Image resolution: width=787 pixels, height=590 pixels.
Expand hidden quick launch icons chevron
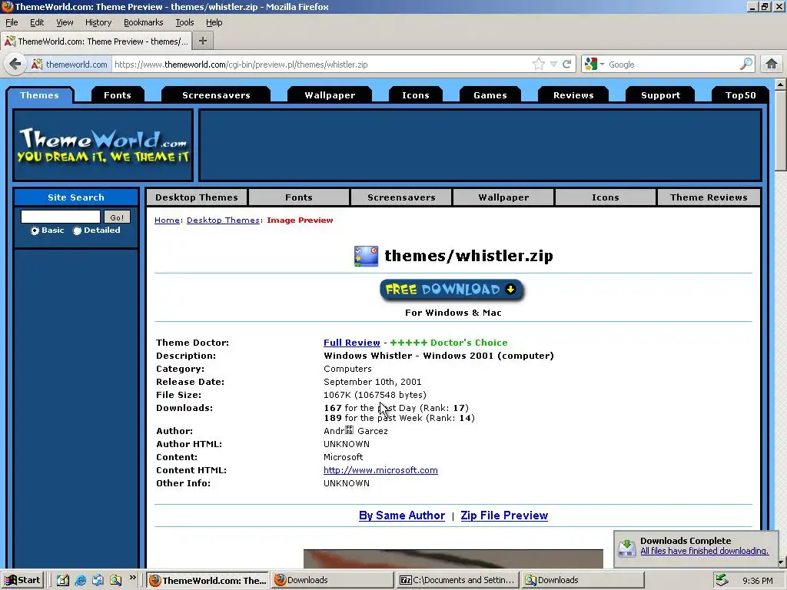(132, 578)
